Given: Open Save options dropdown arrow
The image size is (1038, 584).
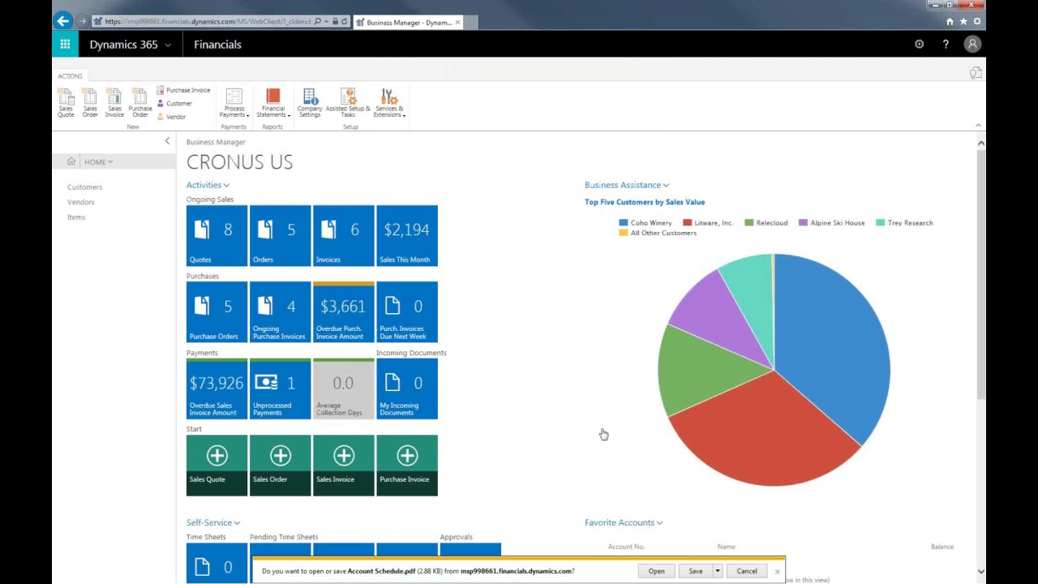Looking at the screenshot, I should [x=717, y=571].
